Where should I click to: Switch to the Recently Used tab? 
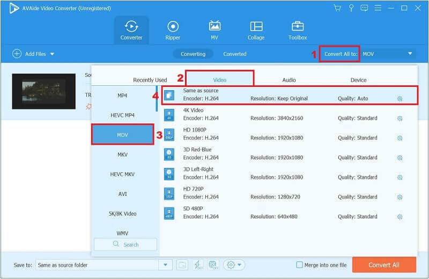click(x=150, y=80)
